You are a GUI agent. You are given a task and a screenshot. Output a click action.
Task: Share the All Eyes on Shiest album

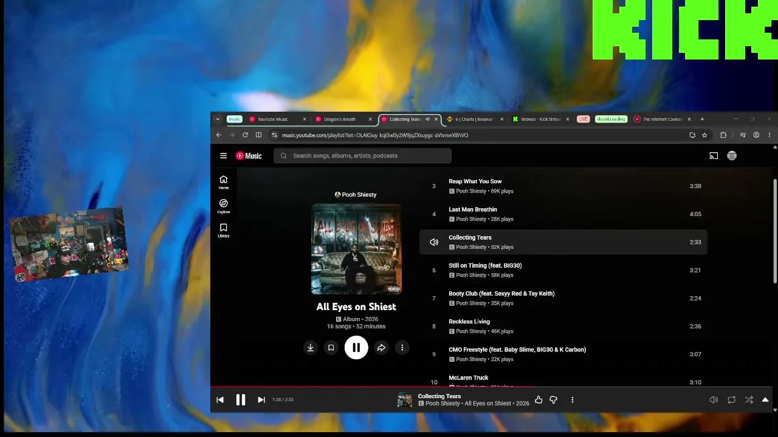coord(381,348)
